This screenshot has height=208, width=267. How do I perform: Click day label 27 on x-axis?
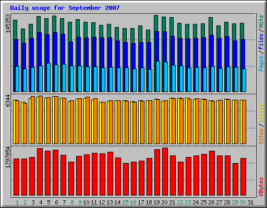pyautogui.click(x=219, y=202)
